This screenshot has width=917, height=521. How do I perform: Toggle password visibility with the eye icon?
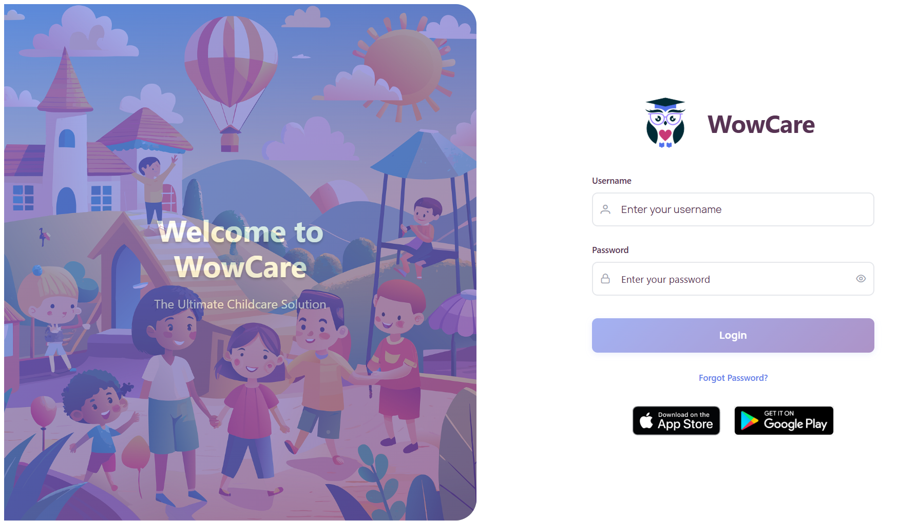pyautogui.click(x=861, y=279)
